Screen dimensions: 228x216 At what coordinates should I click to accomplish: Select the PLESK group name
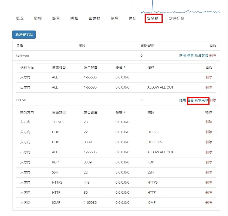coord(21,100)
